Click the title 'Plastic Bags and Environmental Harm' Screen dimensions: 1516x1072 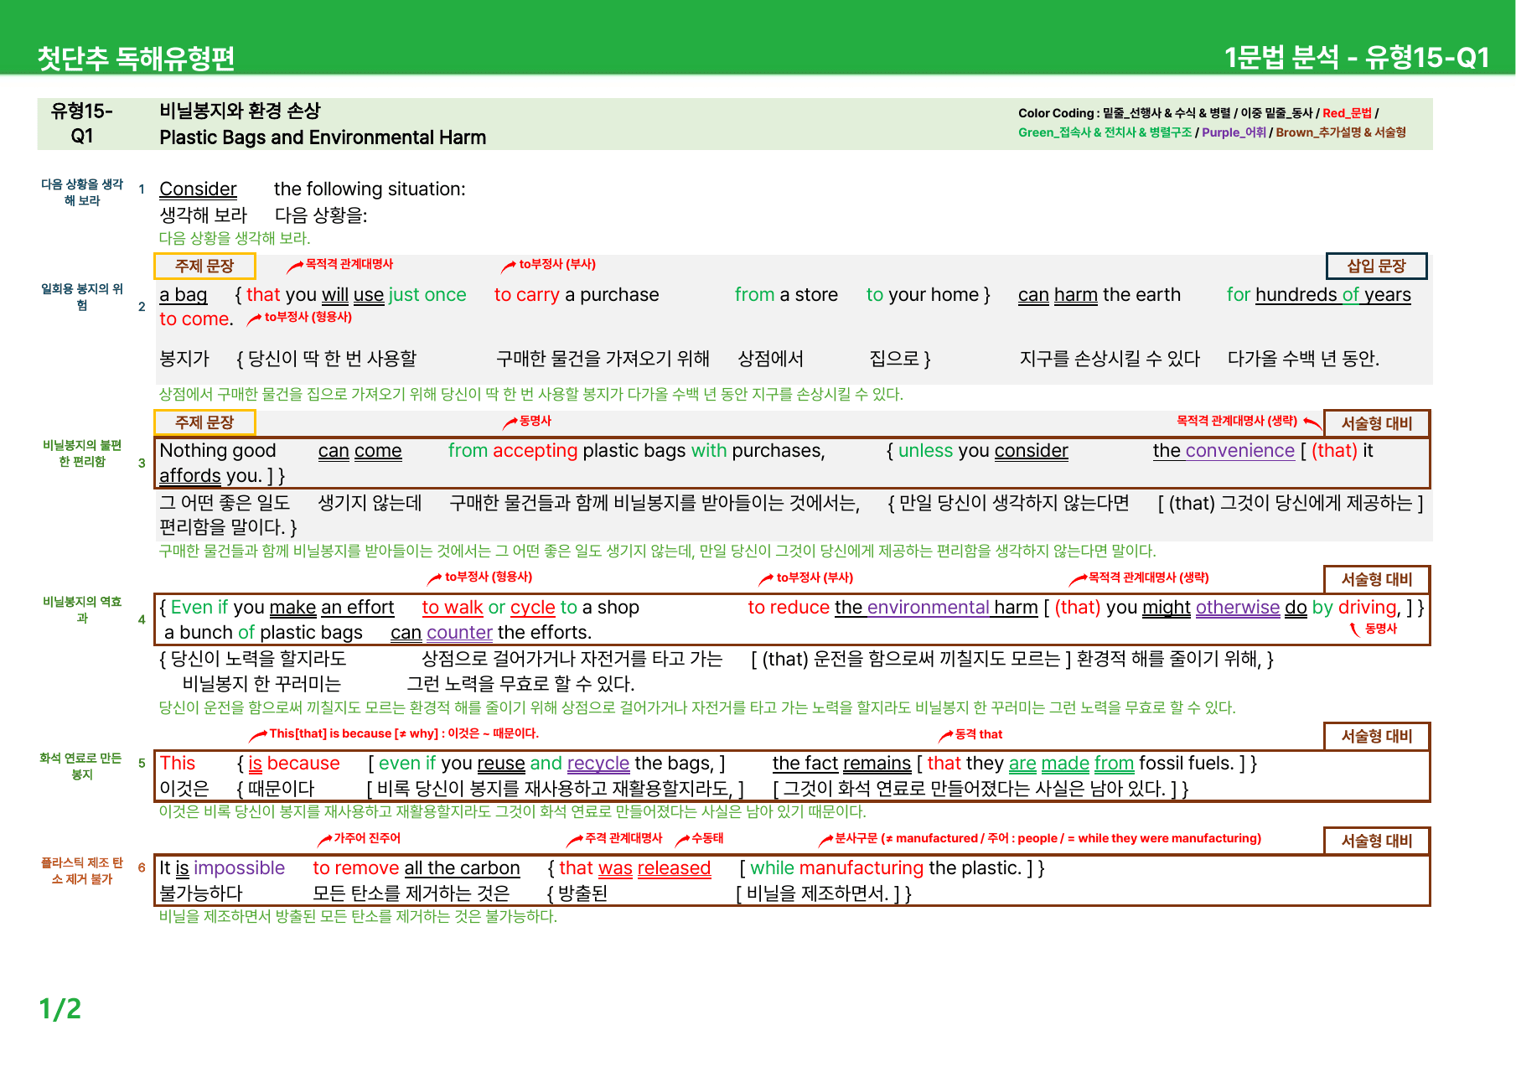coord(323,137)
